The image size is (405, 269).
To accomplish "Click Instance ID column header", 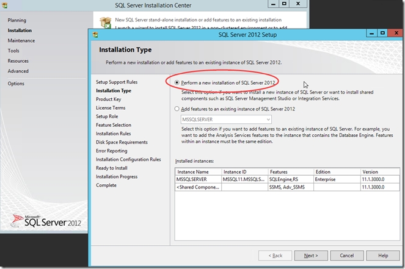I will [244, 172].
